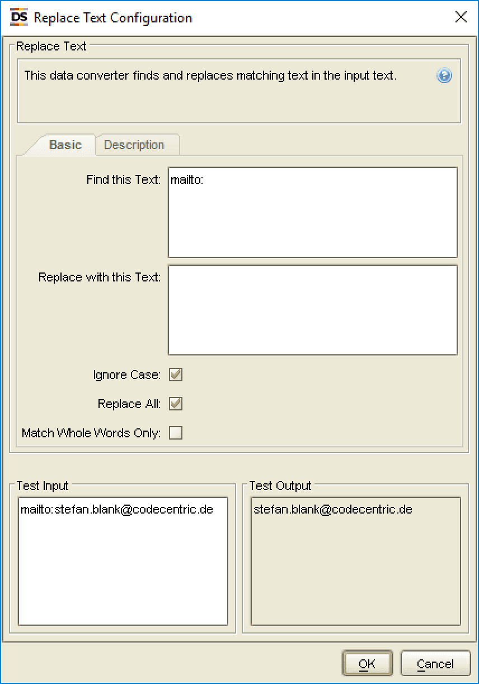479x684 pixels.
Task: Disable the Ignore Case checkbox
Action: click(175, 375)
